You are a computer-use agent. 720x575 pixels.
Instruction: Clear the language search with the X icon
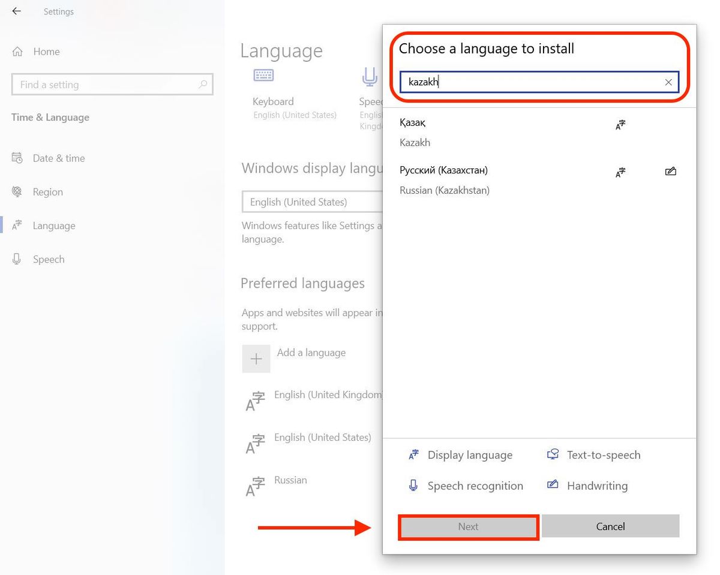[668, 82]
